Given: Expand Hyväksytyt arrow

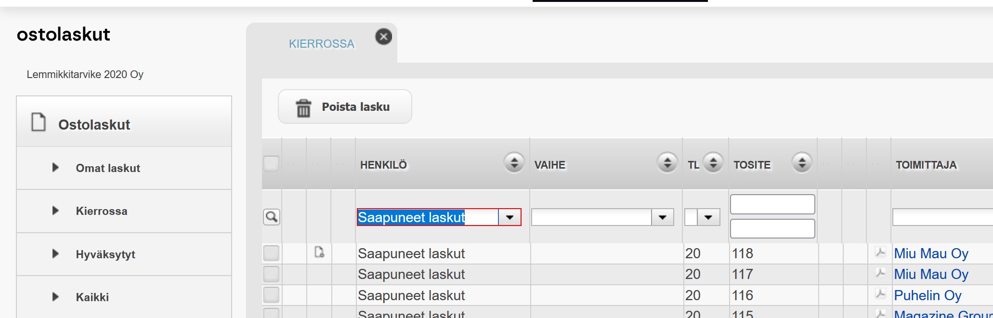Looking at the screenshot, I should (55, 253).
